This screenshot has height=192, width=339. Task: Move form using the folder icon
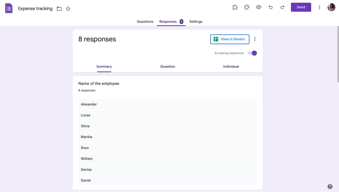coord(59,9)
